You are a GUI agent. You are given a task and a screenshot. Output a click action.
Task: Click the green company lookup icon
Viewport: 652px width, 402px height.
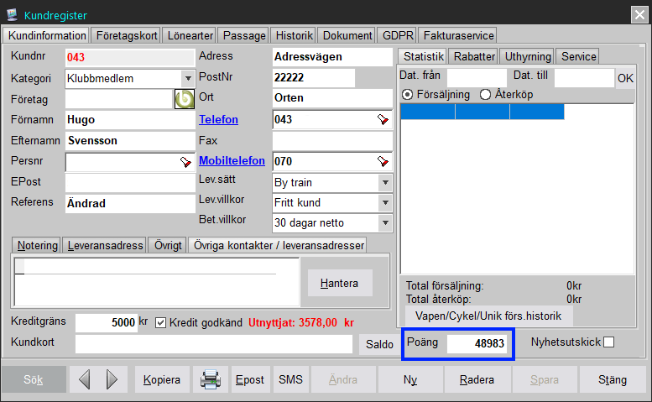184,98
